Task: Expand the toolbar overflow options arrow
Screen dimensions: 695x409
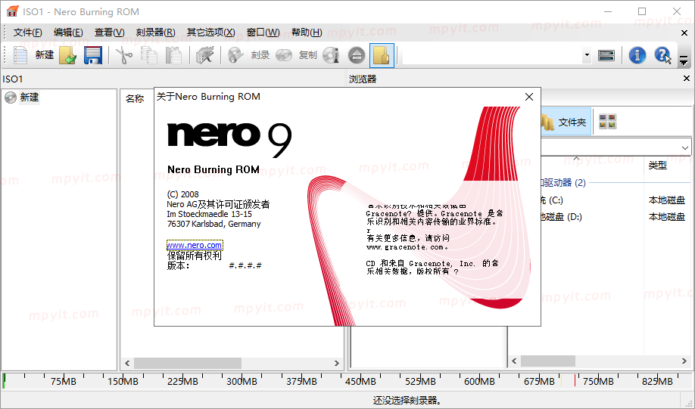Action: click(684, 60)
